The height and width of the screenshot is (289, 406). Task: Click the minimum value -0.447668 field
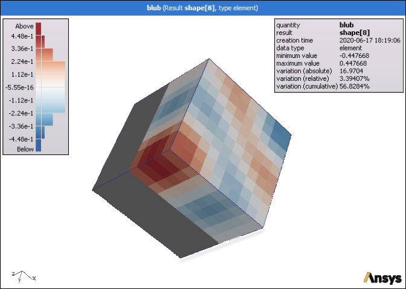point(354,56)
